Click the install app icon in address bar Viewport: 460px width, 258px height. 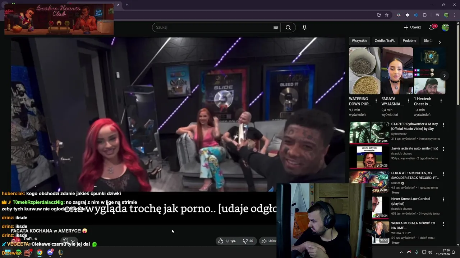pyautogui.click(x=379, y=15)
